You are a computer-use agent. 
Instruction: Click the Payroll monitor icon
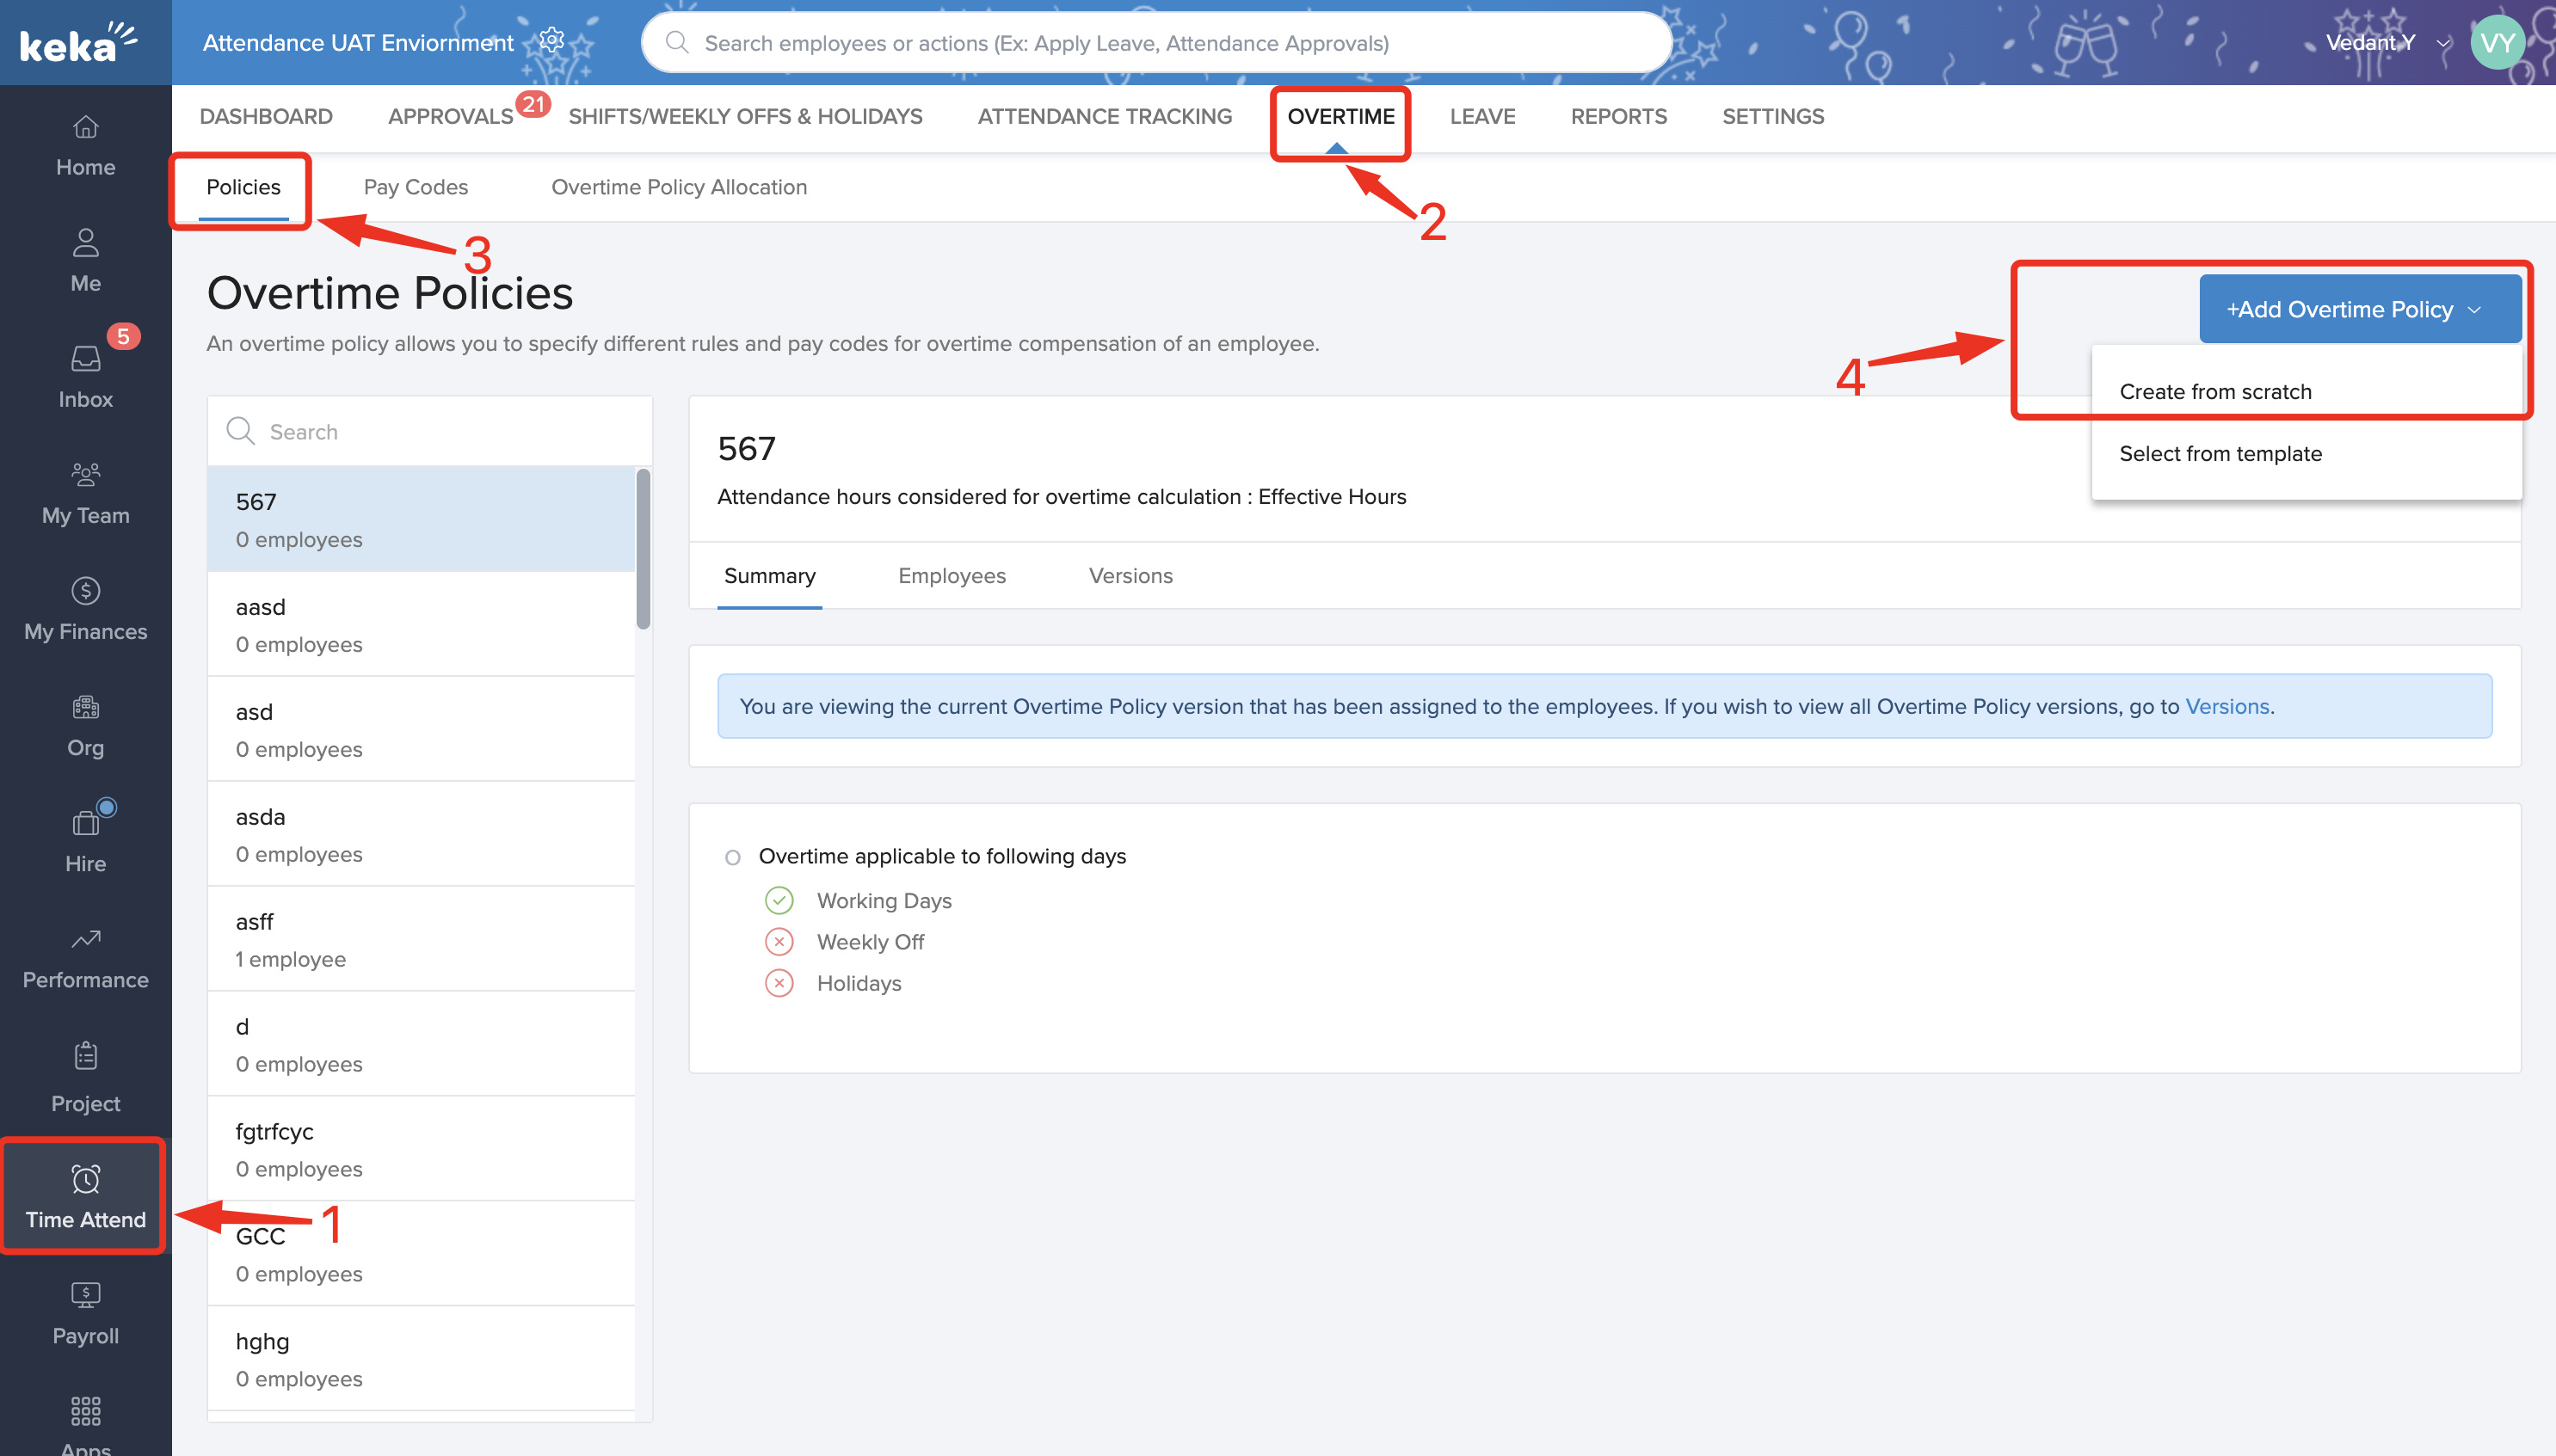click(x=85, y=1295)
